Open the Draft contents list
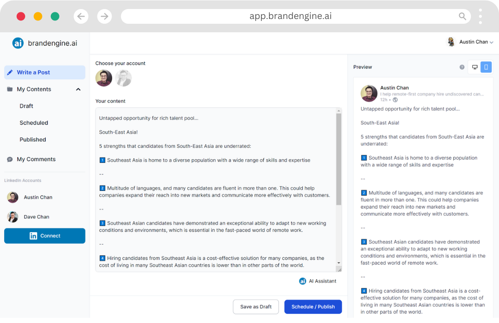Viewport: 499px width, 323px height. [x=27, y=106]
